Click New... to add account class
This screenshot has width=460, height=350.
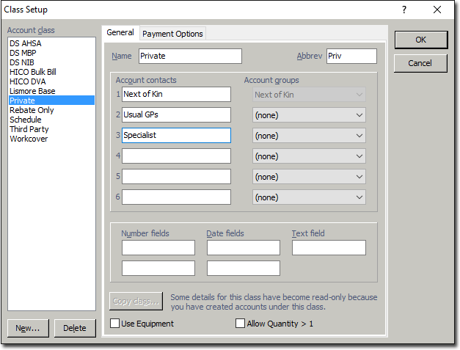point(28,328)
